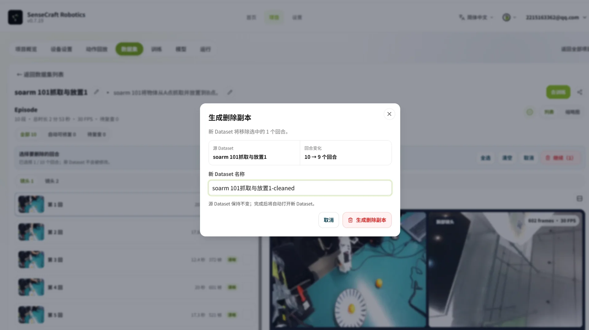Confirm with red 生成删除副本 button
589x330 pixels.
pyautogui.click(x=367, y=220)
